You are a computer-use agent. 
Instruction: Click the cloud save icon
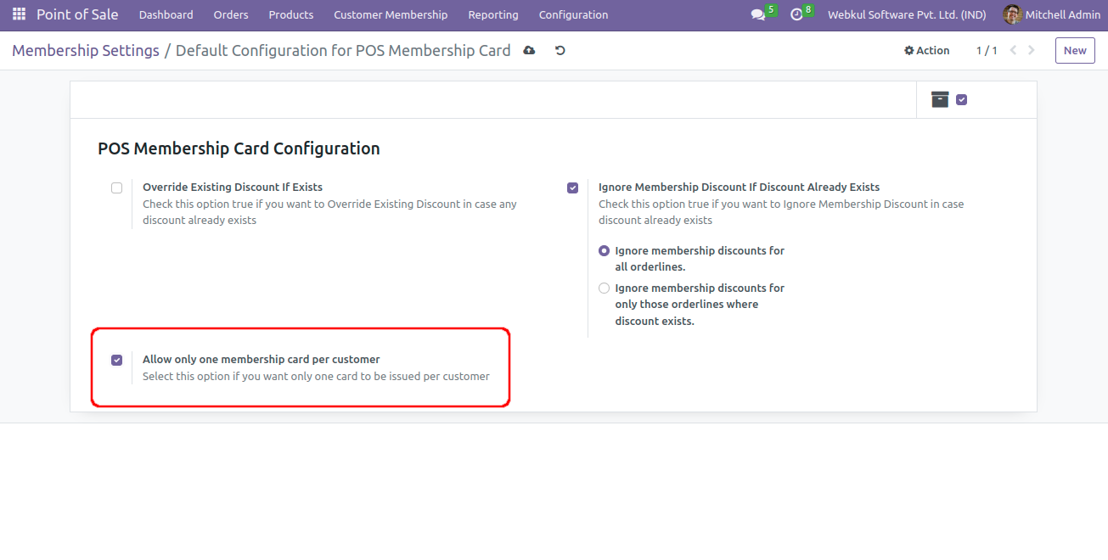pyautogui.click(x=529, y=51)
